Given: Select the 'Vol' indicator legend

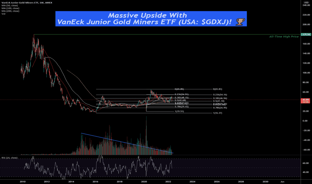Looking at the screenshot, I should [x=3, y=14].
